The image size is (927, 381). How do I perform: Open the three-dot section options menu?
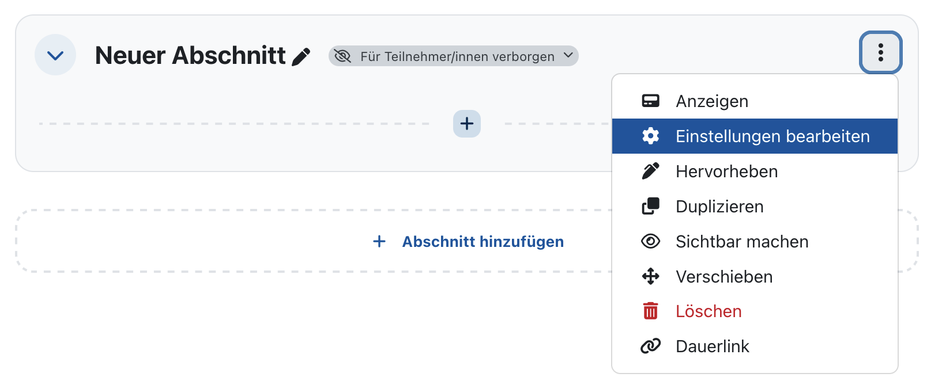(x=880, y=52)
